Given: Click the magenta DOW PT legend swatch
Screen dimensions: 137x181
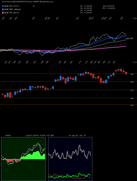Looking at the screenshot, I should tap(3, 13).
